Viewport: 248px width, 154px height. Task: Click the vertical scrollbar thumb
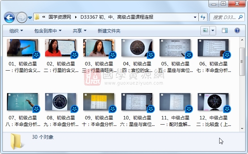(x=242, y=62)
